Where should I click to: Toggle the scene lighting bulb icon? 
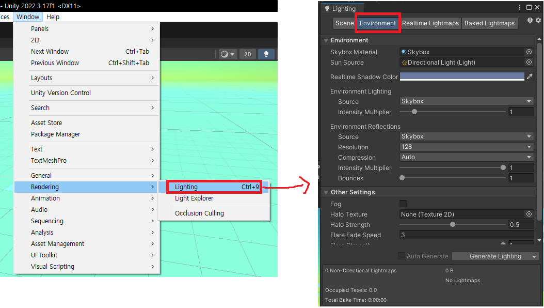[x=266, y=54]
